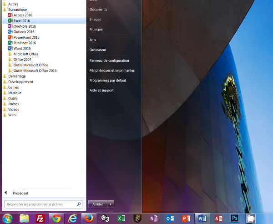Open Documents from the right pane
This screenshot has height=224, width=273.
pos(98,10)
